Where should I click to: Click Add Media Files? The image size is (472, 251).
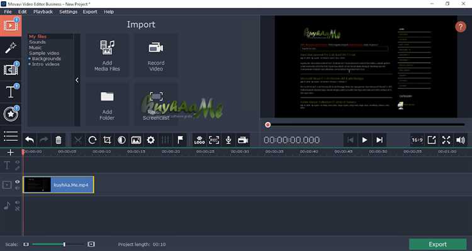tap(107, 55)
